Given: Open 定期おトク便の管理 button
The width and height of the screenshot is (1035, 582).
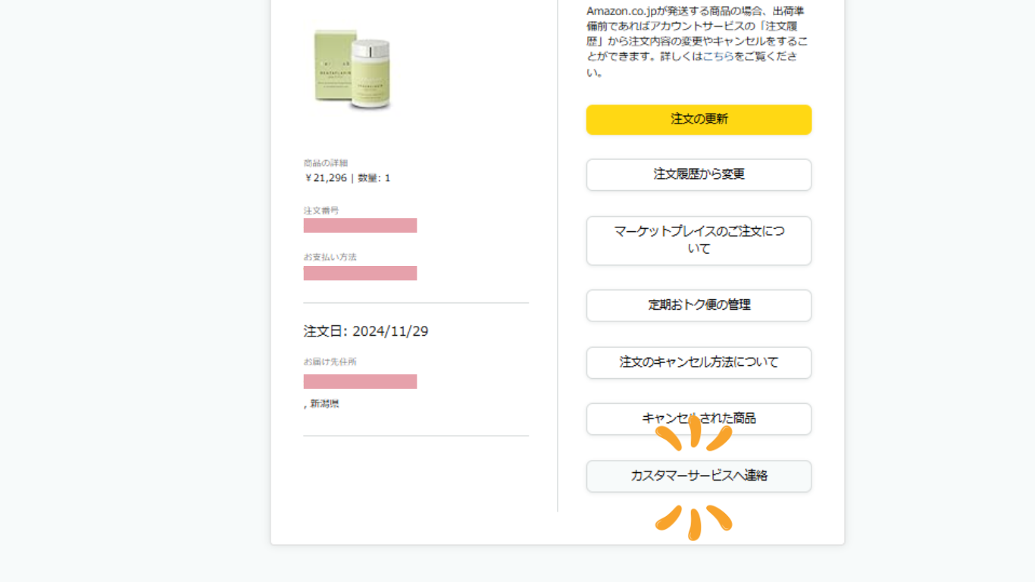Looking at the screenshot, I should (x=699, y=305).
